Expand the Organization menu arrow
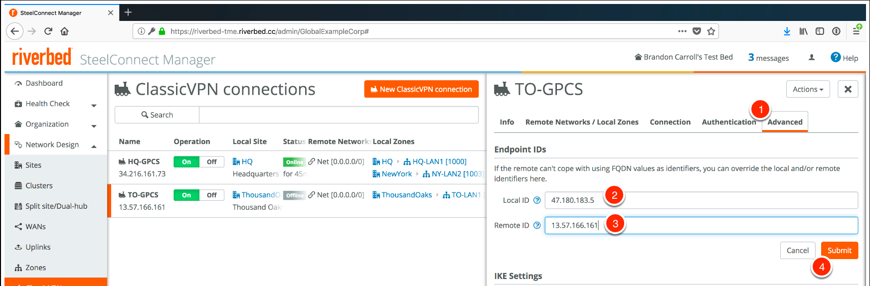 [x=94, y=126]
